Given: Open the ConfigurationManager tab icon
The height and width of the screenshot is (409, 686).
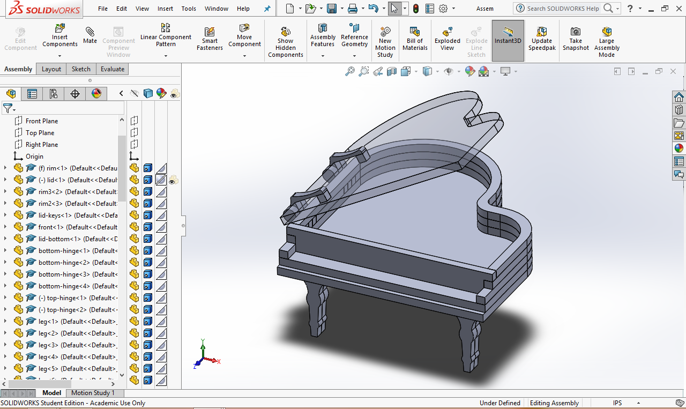Looking at the screenshot, I should 54,94.
